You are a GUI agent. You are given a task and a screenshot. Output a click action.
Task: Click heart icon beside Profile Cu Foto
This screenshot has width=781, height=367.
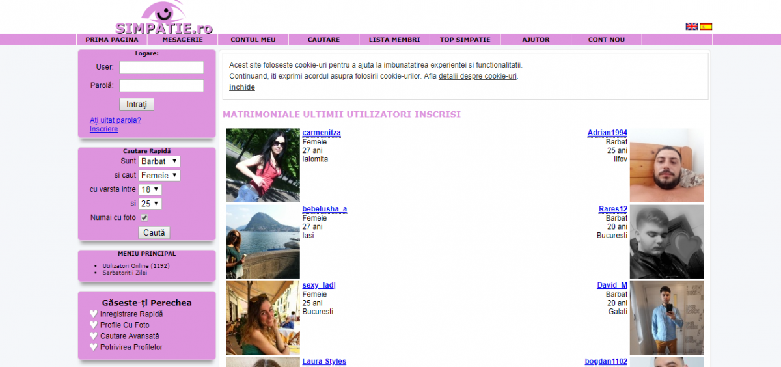tap(94, 325)
